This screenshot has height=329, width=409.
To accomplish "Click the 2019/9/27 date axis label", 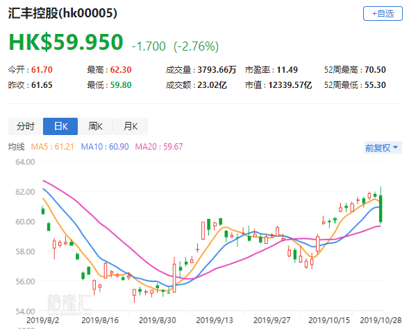I will 272,320.
